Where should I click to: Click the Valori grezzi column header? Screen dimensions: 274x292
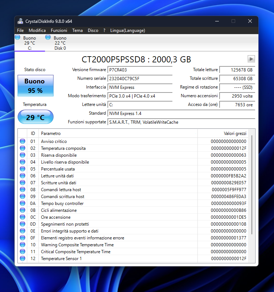223,133
